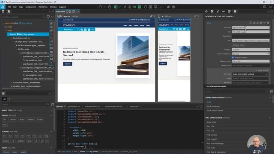The image size is (274, 154).
Task: Click the settings wheel icon in top toolbar
Action: click(173, 7)
